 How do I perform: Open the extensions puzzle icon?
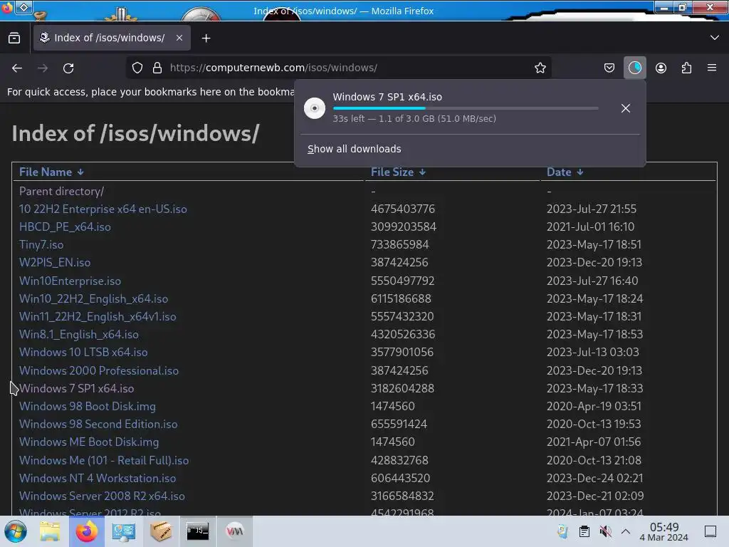click(x=686, y=68)
